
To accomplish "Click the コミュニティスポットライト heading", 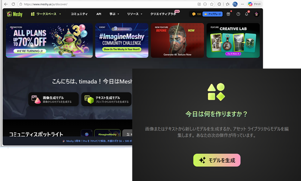I will click(36, 134).
